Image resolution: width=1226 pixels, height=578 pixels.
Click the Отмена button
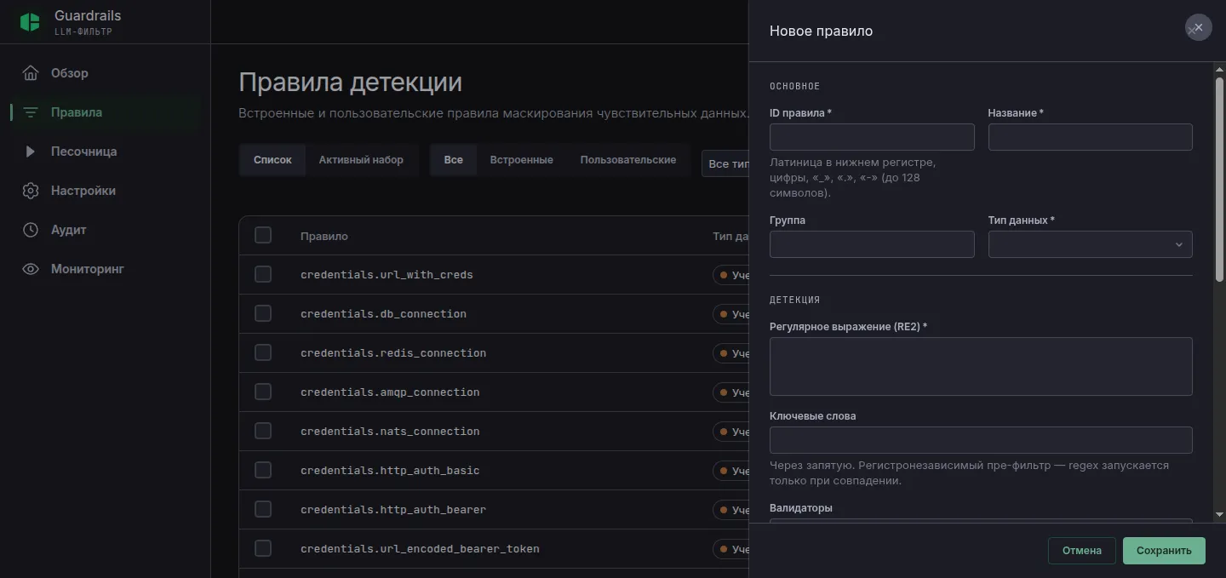pos(1081,551)
